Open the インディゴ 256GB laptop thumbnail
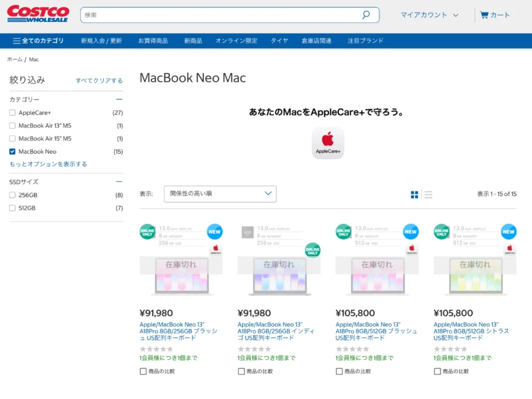Viewport: 532px width, 399px height. tap(279, 276)
